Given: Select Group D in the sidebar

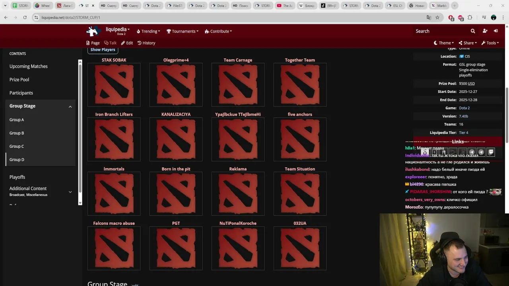Looking at the screenshot, I should (17, 160).
